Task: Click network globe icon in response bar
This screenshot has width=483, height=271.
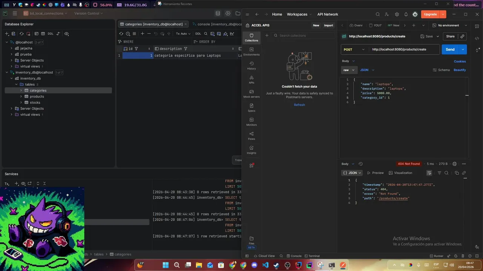Action: (454, 164)
